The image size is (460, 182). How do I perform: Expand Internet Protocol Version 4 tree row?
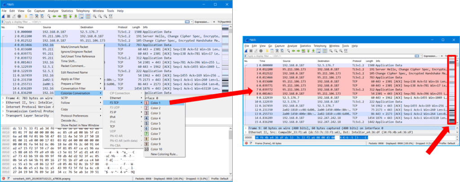[x=3, y=107]
